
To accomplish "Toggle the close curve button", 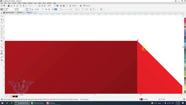I will pos(94,9).
